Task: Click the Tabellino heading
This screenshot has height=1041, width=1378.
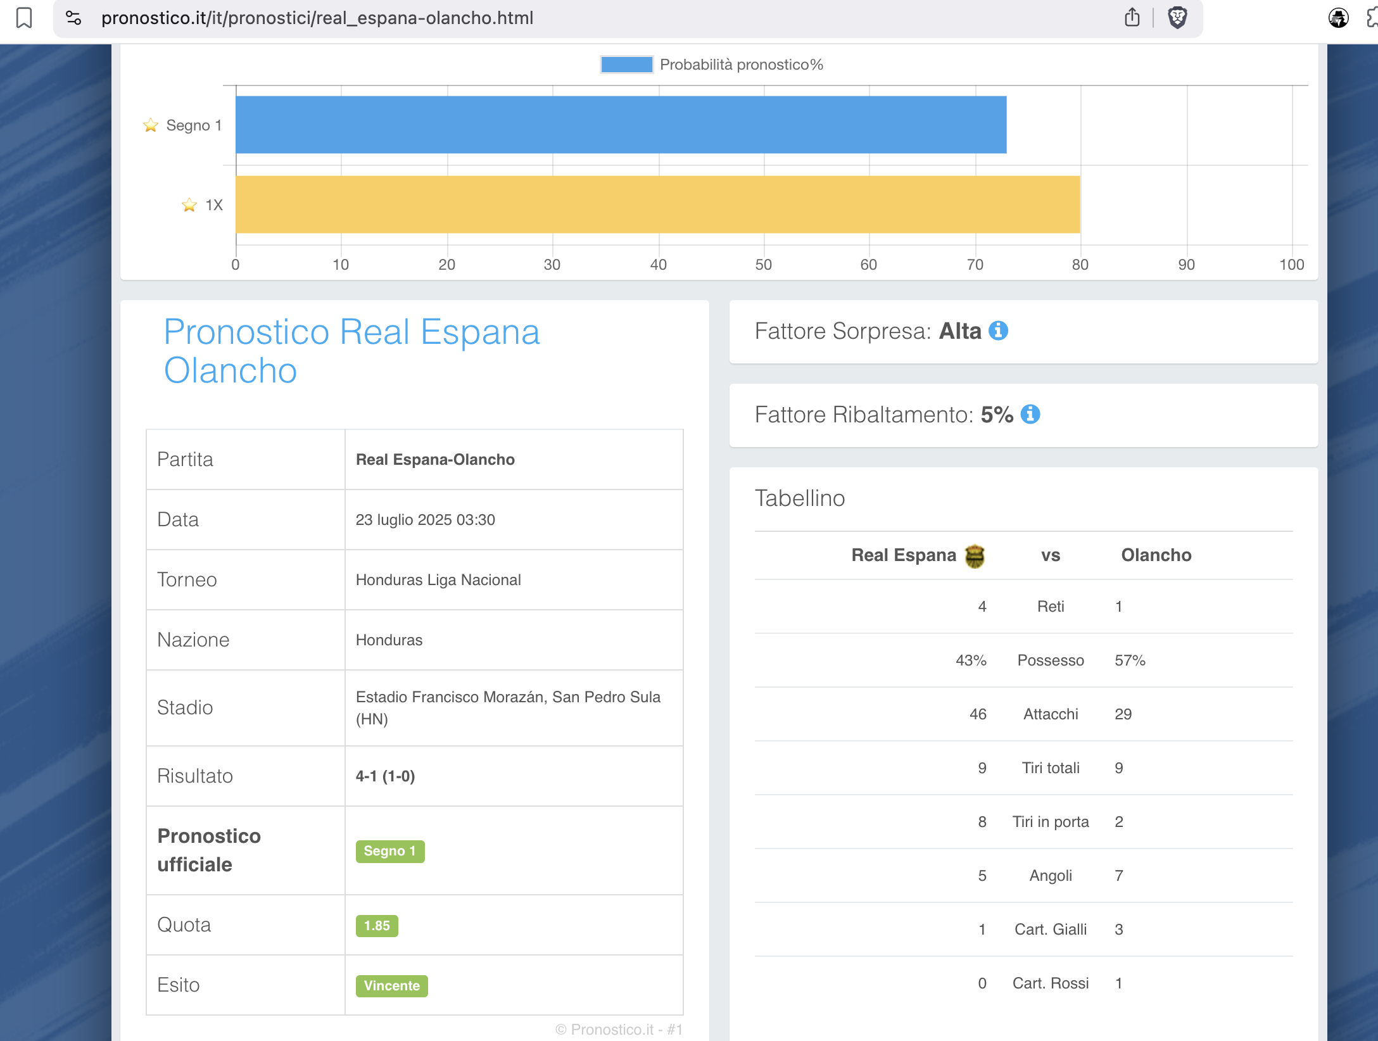Action: coord(800,498)
